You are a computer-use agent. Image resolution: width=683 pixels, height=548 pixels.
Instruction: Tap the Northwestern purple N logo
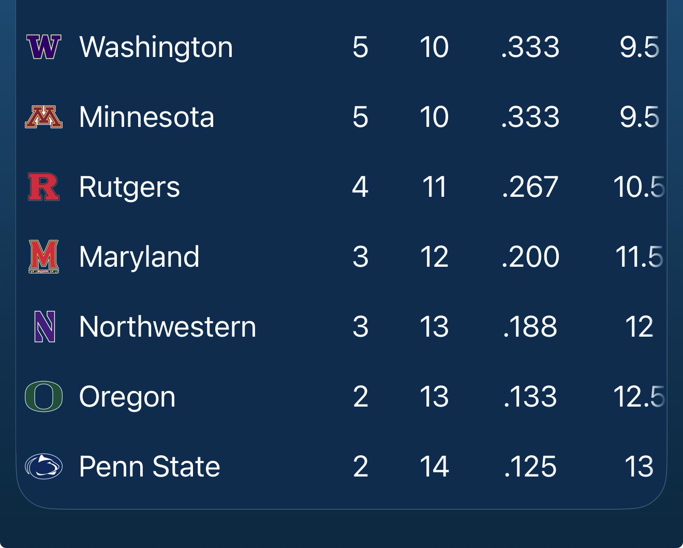tap(44, 326)
